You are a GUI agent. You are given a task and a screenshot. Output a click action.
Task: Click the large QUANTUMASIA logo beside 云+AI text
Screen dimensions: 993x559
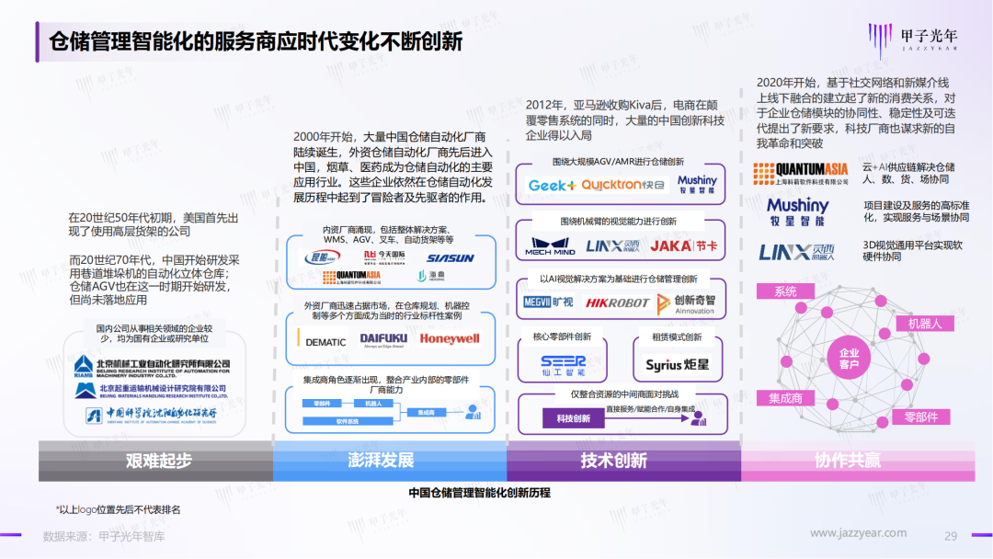coord(801,174)
